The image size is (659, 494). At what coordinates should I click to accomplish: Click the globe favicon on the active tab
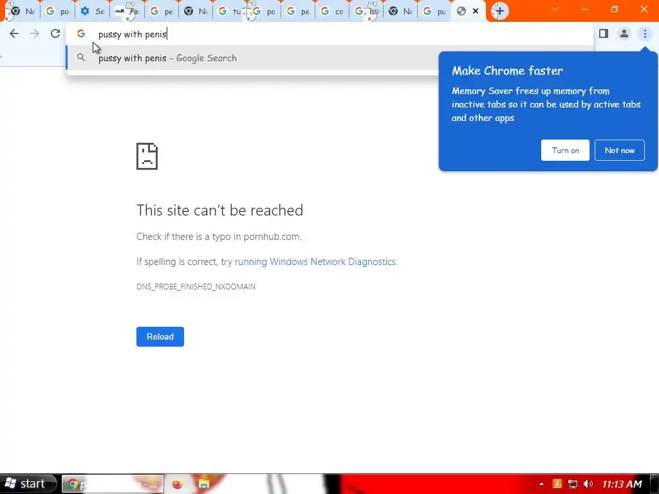[x=461, y=12]
